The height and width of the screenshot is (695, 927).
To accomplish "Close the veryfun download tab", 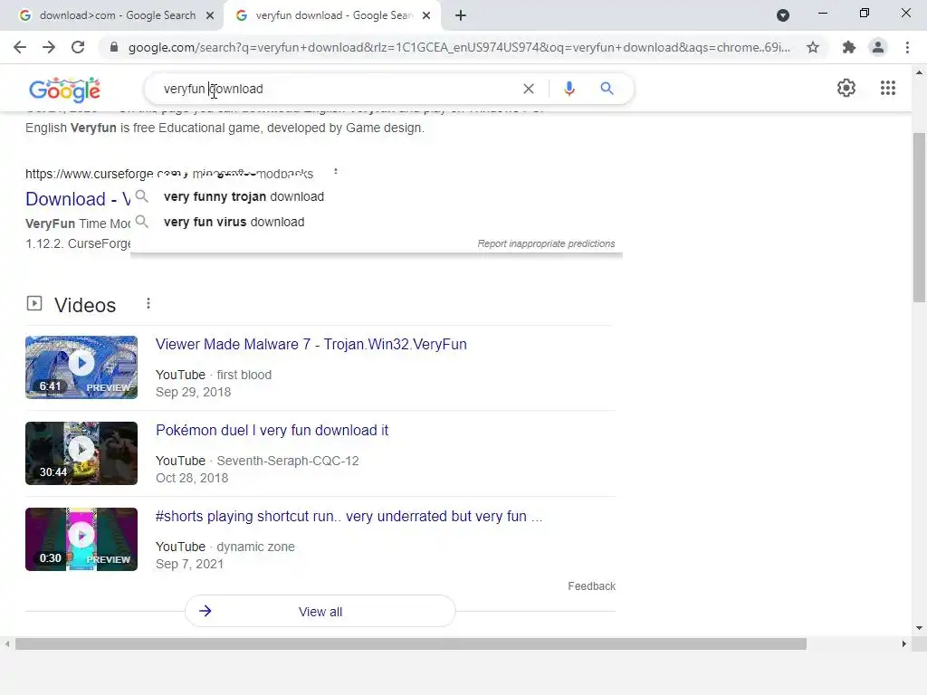I will pos(426,15).
